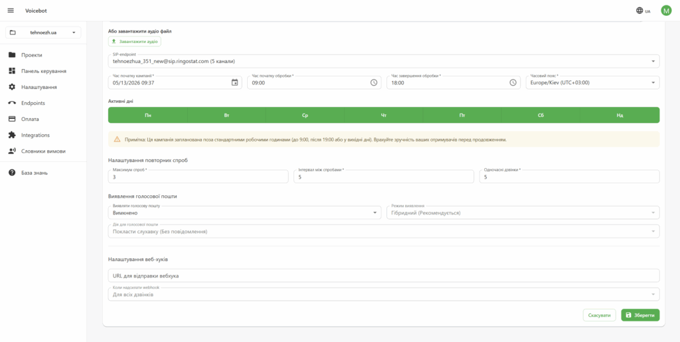The width and height of the screenshot is (680, 342).
Task: Open the green M user avatar
Action: [666, 11]
